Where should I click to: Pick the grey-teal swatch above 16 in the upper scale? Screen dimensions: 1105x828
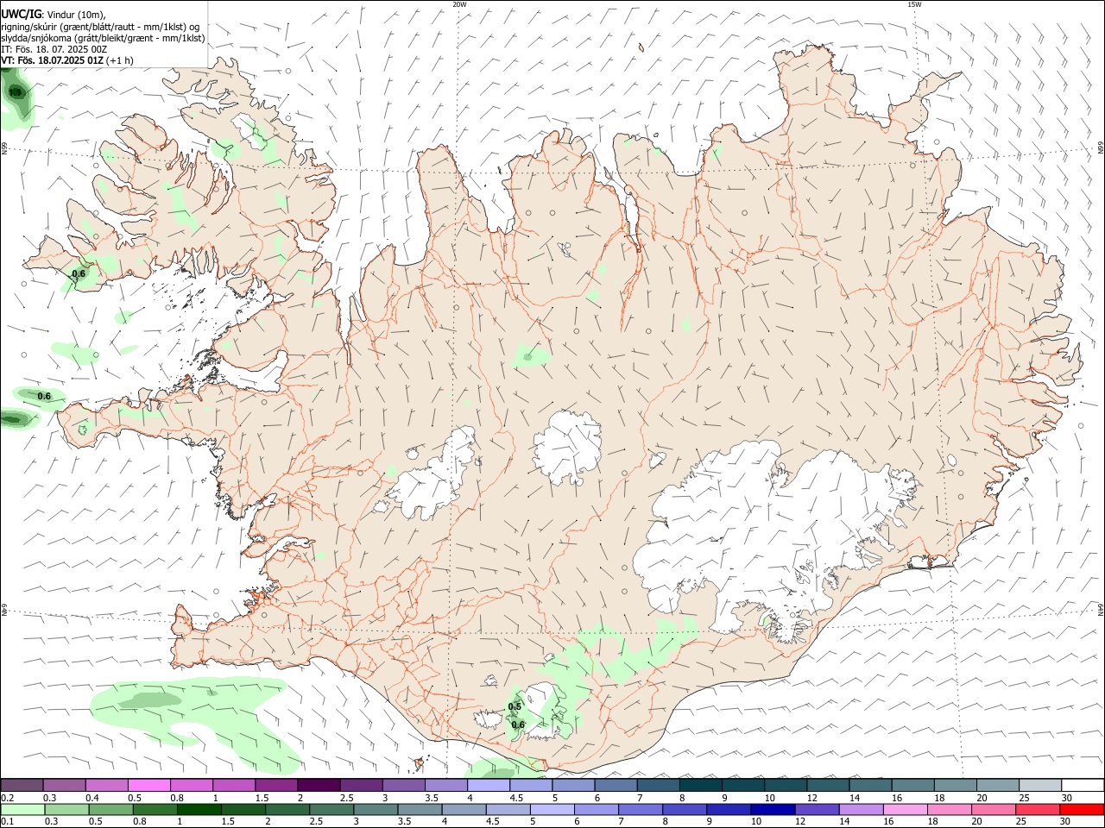912,786
